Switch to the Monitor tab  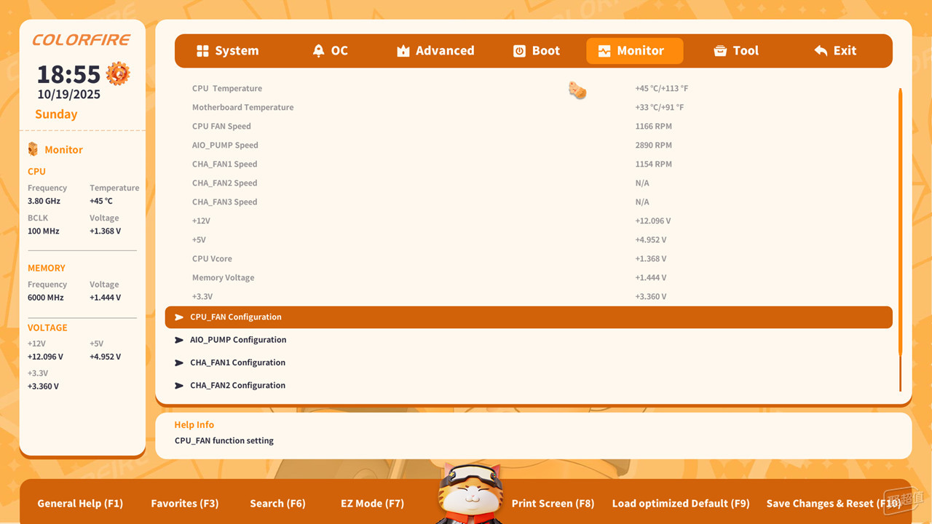pyautogui.click(x=634, y=51)
